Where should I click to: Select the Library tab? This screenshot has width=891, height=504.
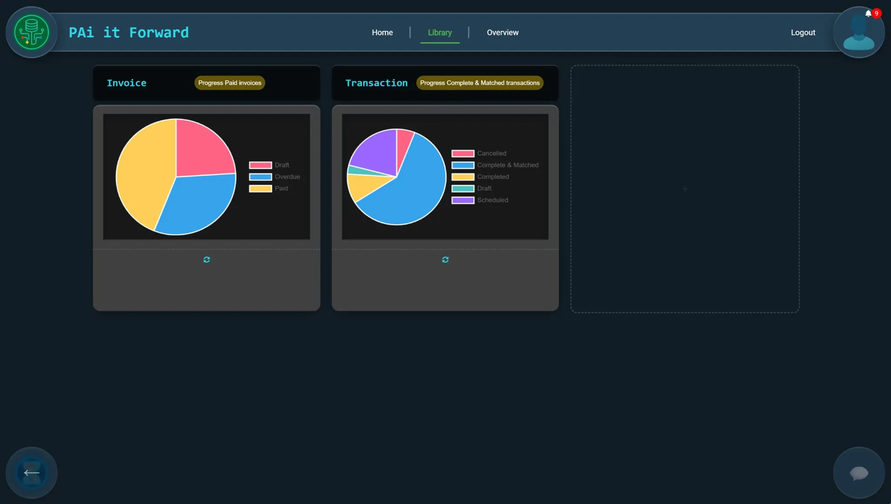tap(439, 33)
